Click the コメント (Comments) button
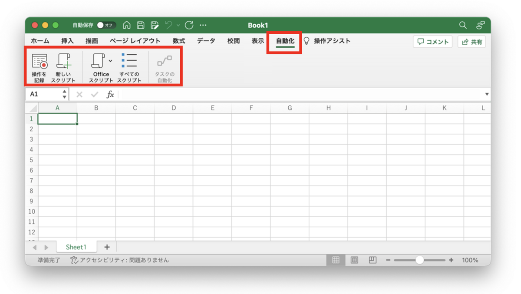The image size is (521, 294). tap(432, 41)
